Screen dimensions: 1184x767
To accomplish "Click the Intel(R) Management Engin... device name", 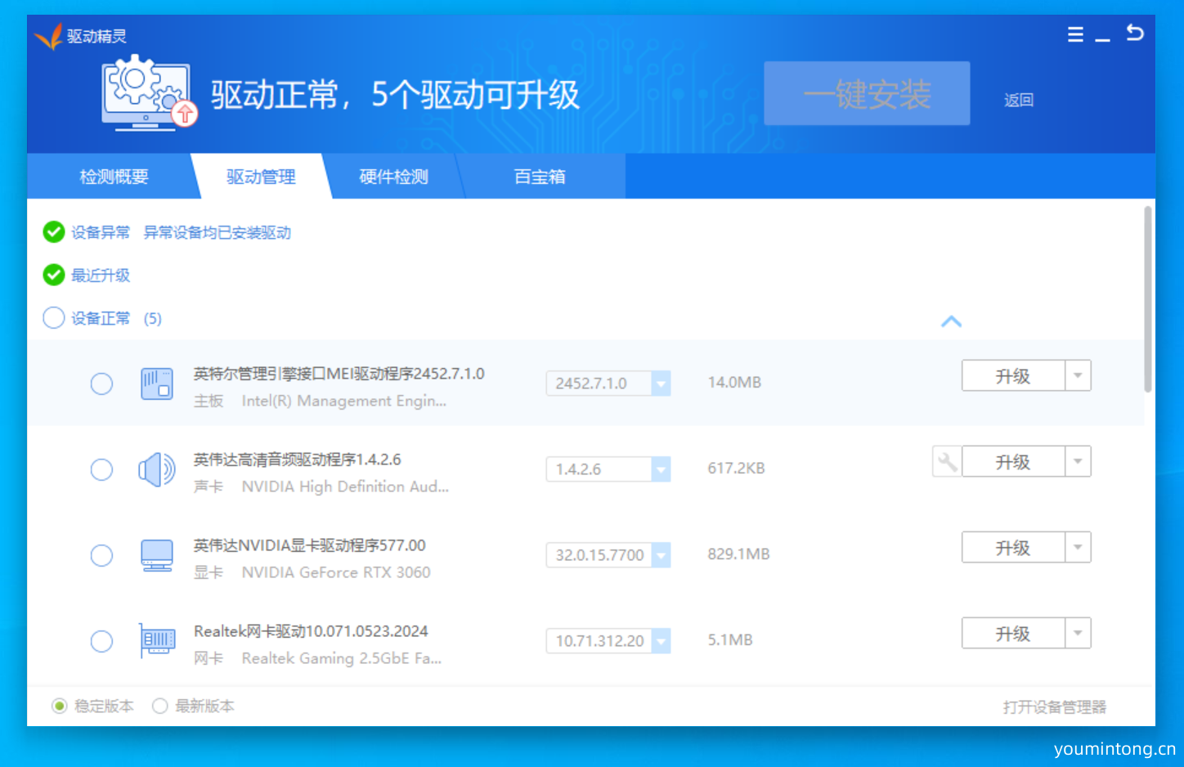I will tap(343, 401).
